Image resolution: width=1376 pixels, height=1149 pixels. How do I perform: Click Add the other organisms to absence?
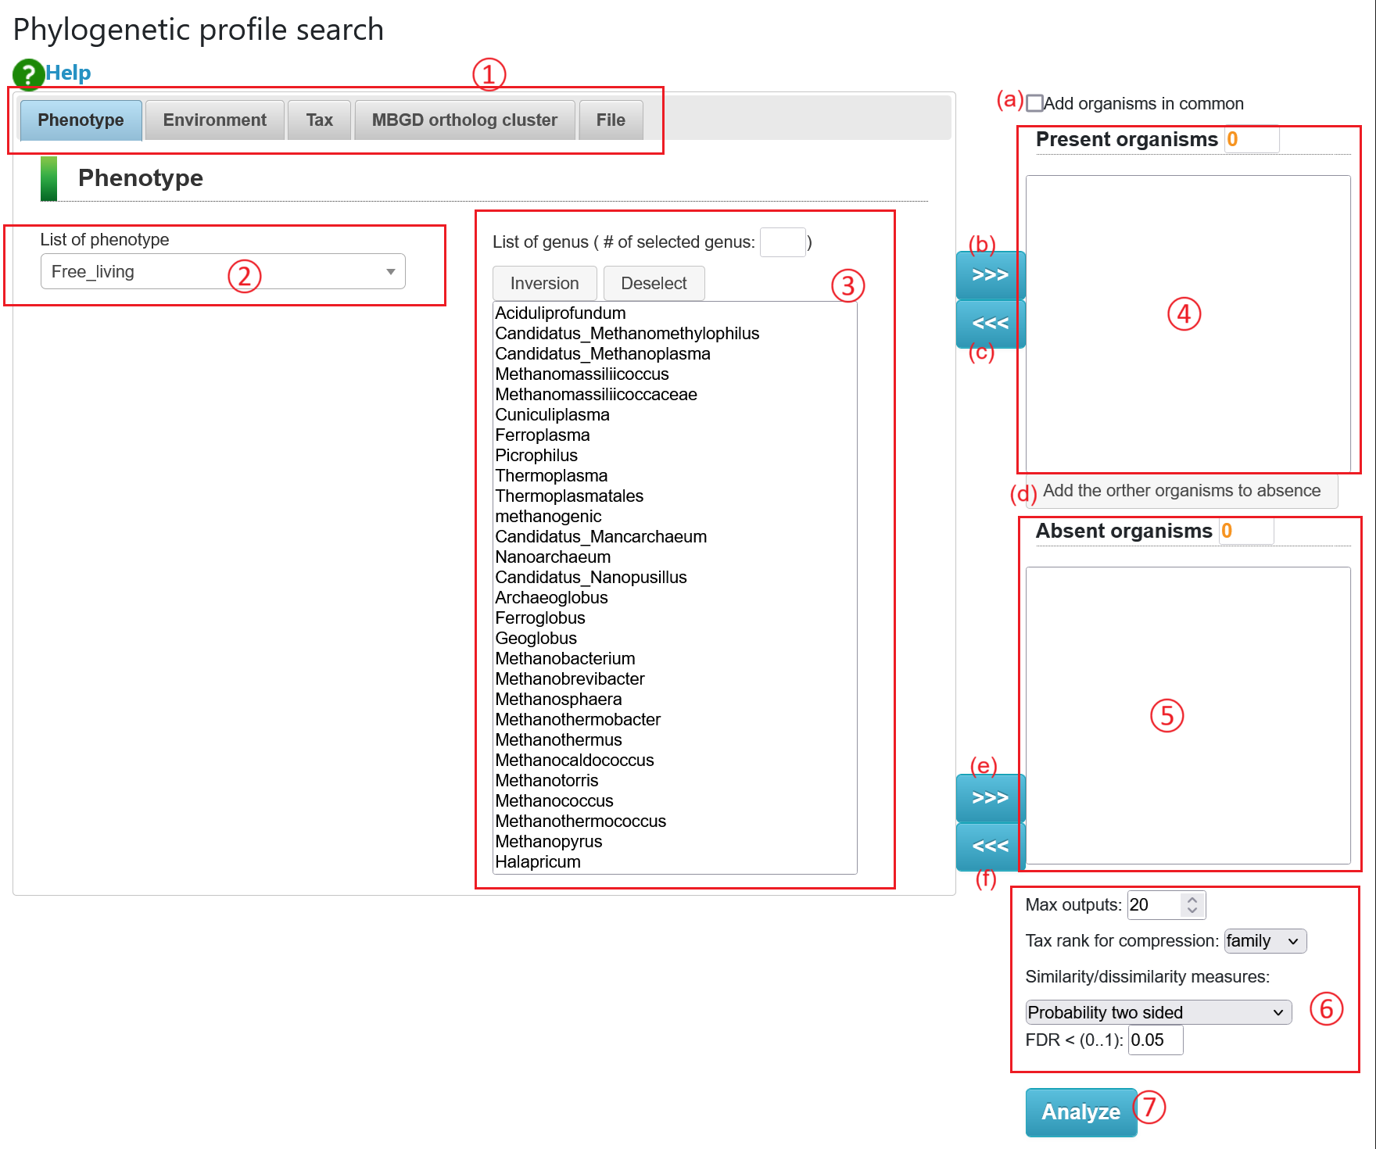click(1181, 491)
